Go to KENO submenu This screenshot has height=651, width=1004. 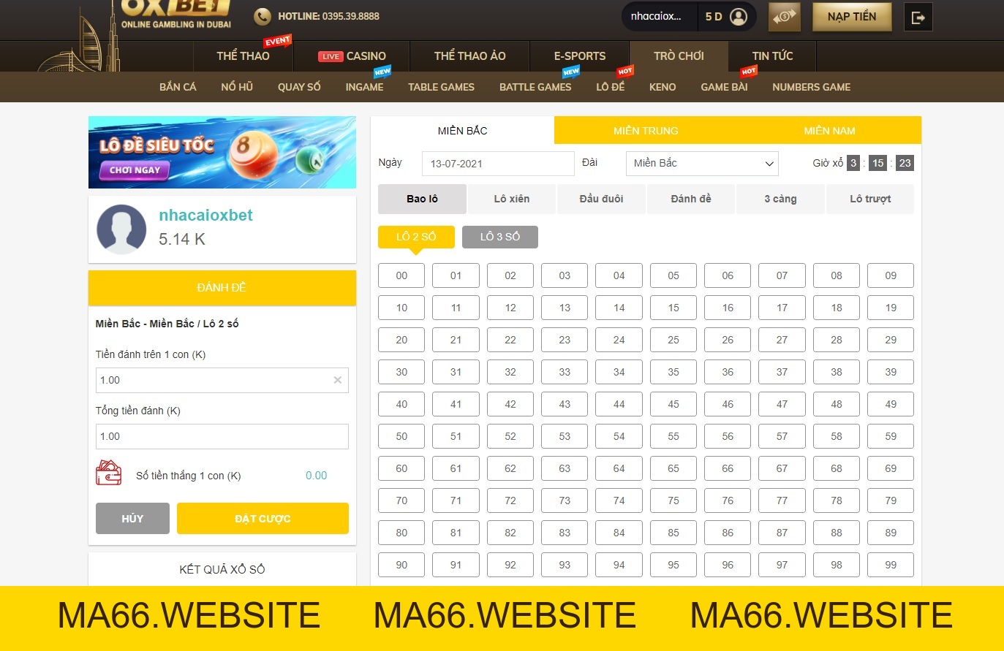click(663, 87)
